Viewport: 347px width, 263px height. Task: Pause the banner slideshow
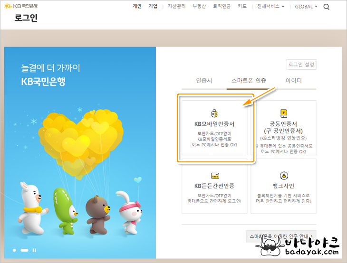(34, 250)
